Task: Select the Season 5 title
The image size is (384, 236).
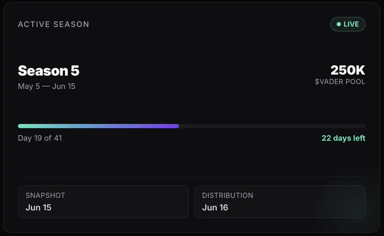Action: (49, 71)
